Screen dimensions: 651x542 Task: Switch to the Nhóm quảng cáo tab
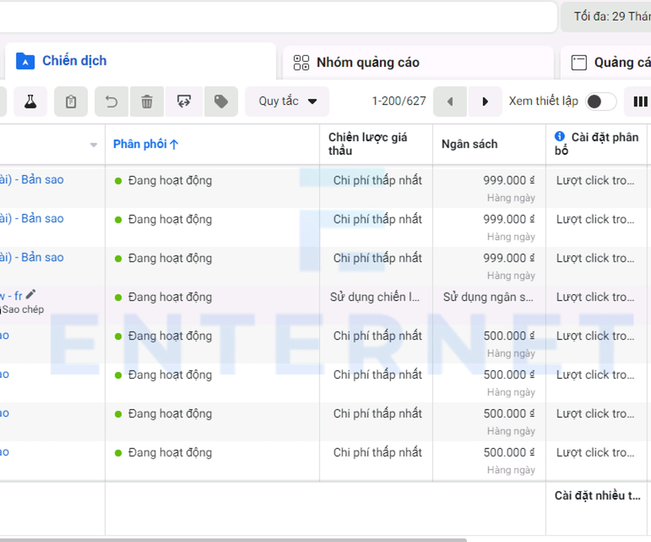pyautogui.click(x=418, y=63)
